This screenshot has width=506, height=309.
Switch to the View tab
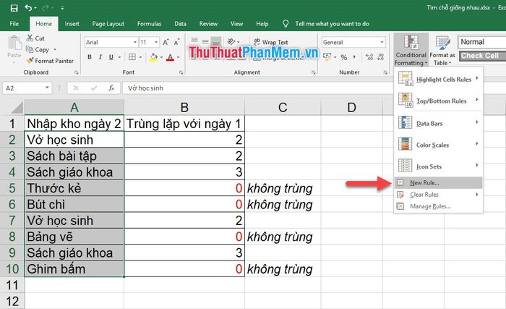pyautogui.click(x=236, y=24)
